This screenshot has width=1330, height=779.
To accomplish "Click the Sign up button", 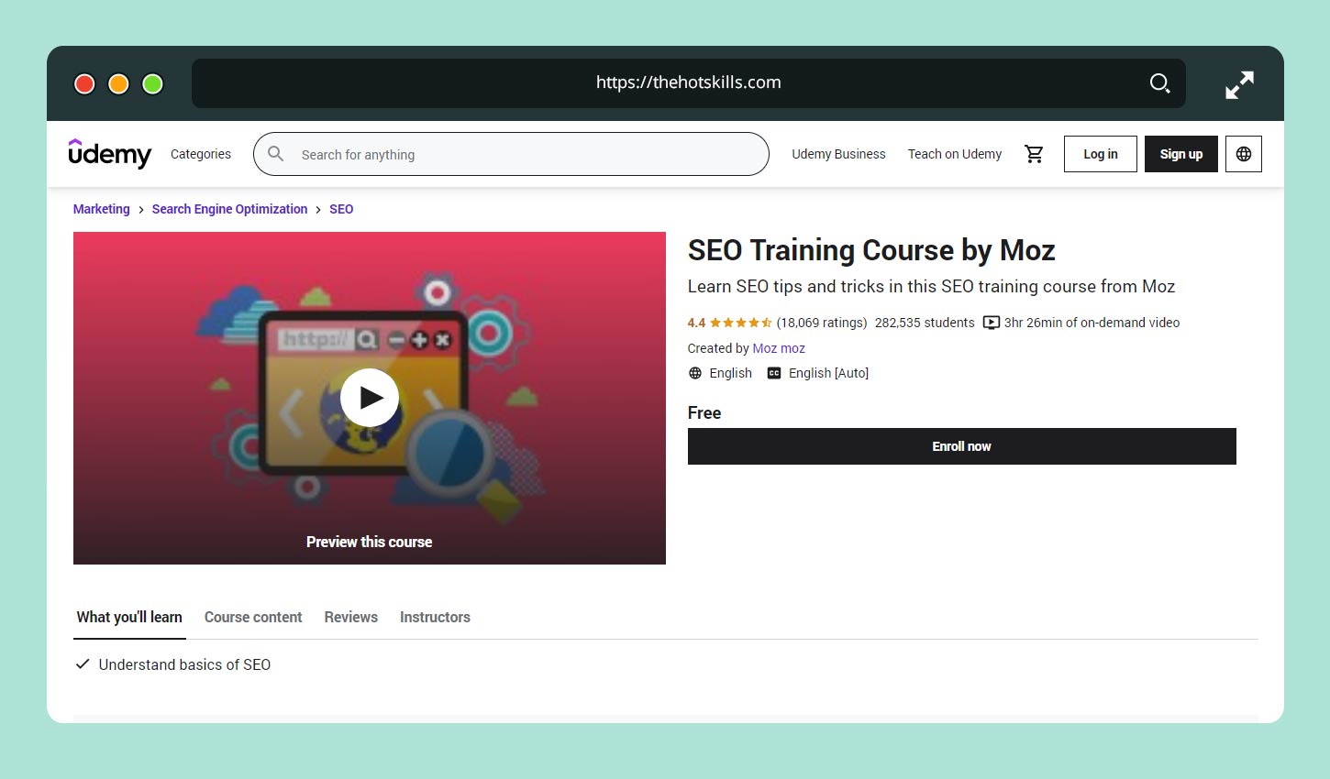I will (x=1180, y=154).
